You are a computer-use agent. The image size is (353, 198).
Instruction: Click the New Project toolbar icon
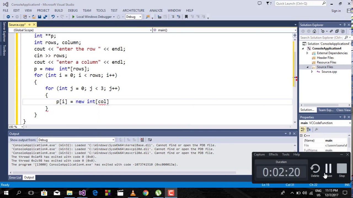click(x=25, y=17)
